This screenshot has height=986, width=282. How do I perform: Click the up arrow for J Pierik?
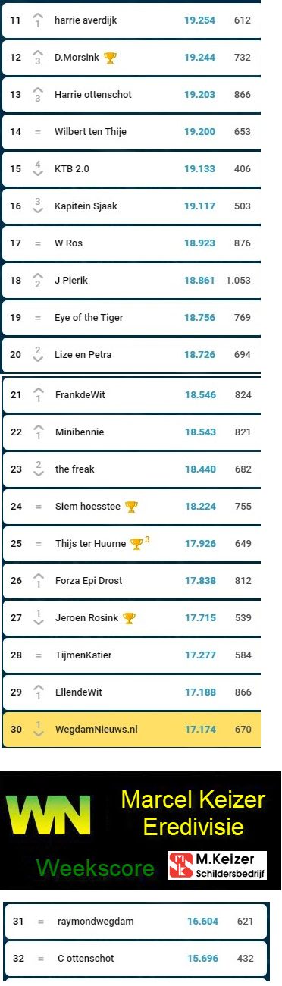[x=38, y=276]
